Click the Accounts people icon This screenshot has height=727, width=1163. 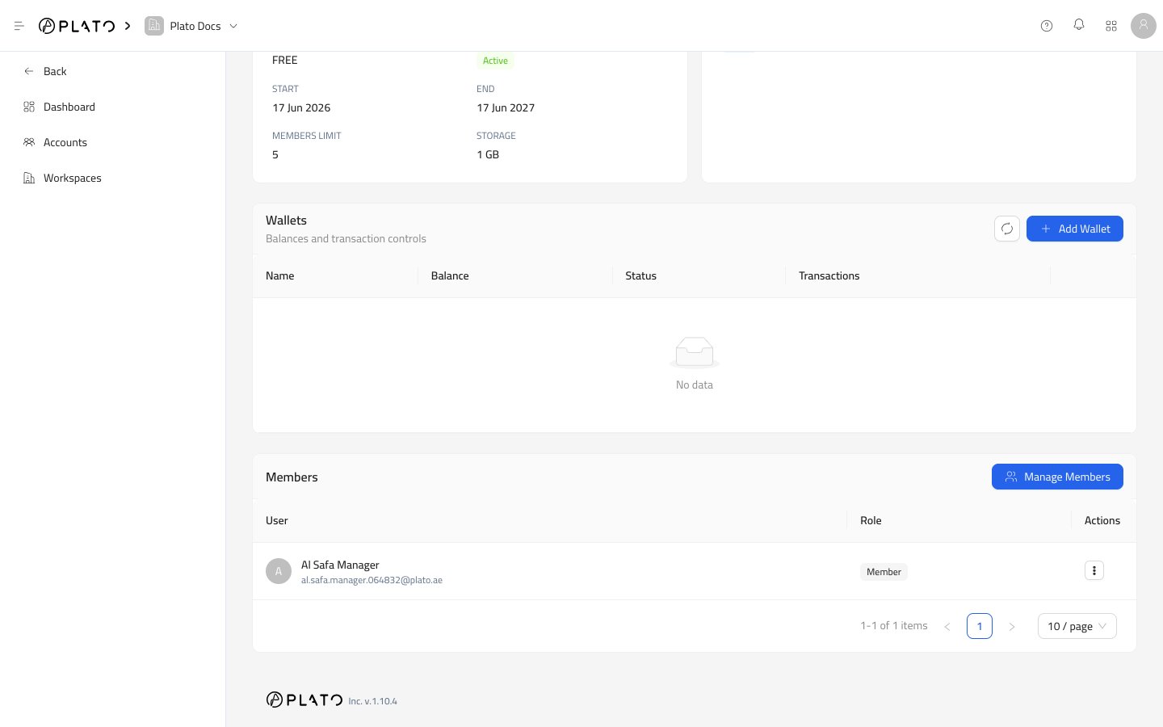pos(29,142)
